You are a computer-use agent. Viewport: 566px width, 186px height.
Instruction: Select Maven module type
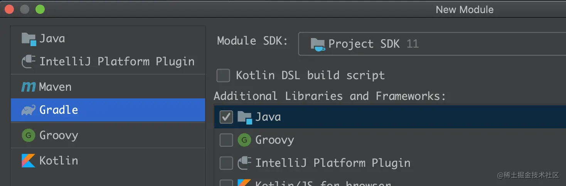coord(108,87)
